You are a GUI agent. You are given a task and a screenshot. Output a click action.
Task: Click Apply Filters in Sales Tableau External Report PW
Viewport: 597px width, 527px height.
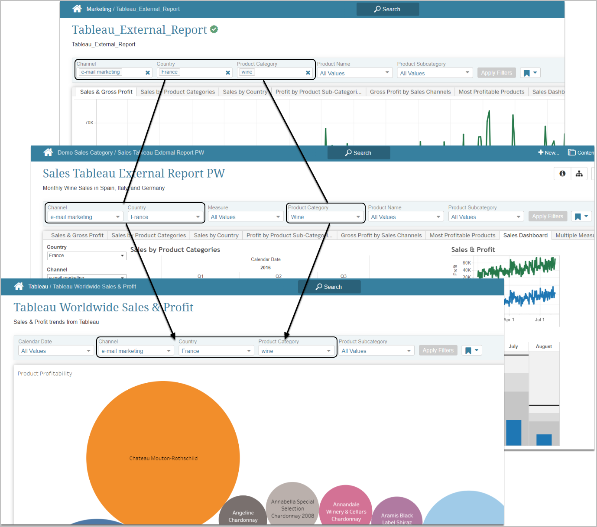click(x=548, y=216)
